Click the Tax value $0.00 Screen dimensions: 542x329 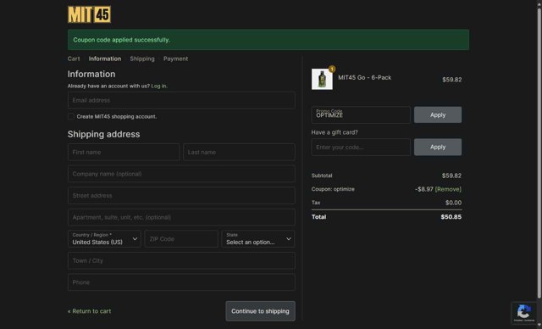click(453, 203)
